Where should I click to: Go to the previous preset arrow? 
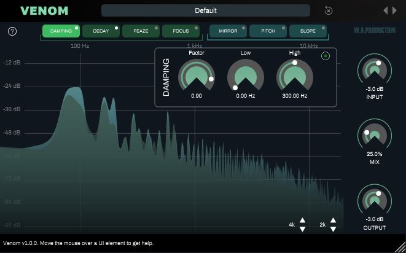pyautogui.click(x=386, y=10)
